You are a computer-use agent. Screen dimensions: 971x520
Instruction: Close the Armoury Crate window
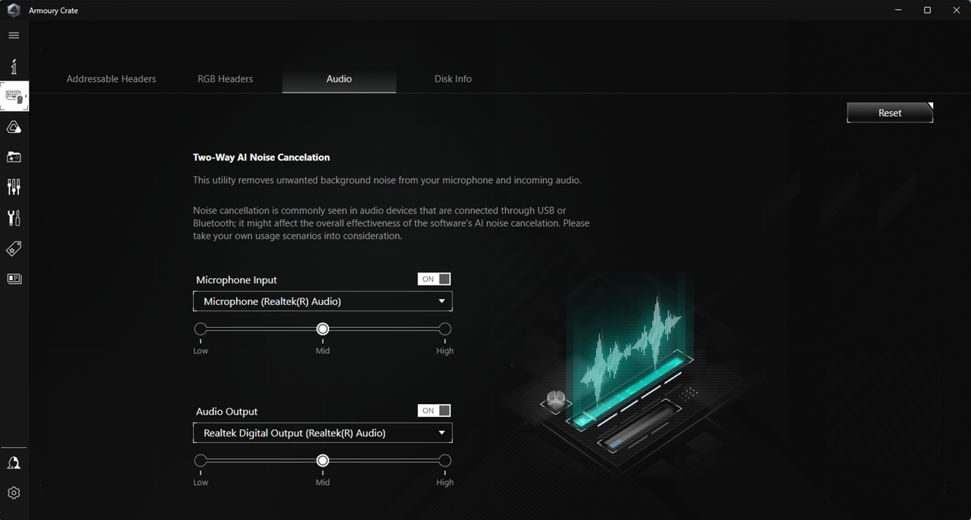point(956,10)
